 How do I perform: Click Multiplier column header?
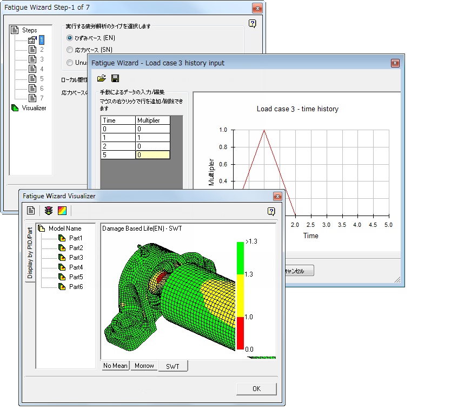click(x=152, y=120)
